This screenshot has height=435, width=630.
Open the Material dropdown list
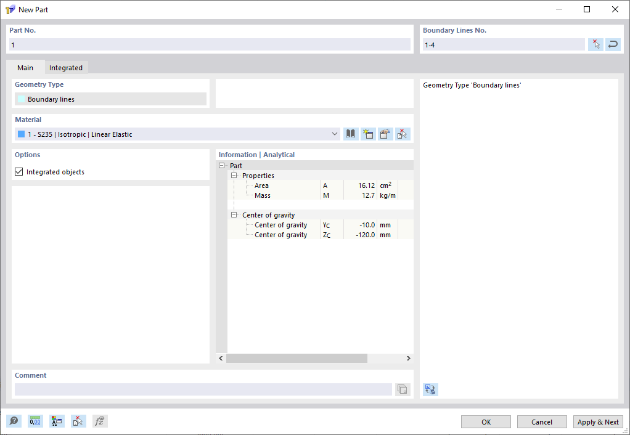tap(335, 134)
